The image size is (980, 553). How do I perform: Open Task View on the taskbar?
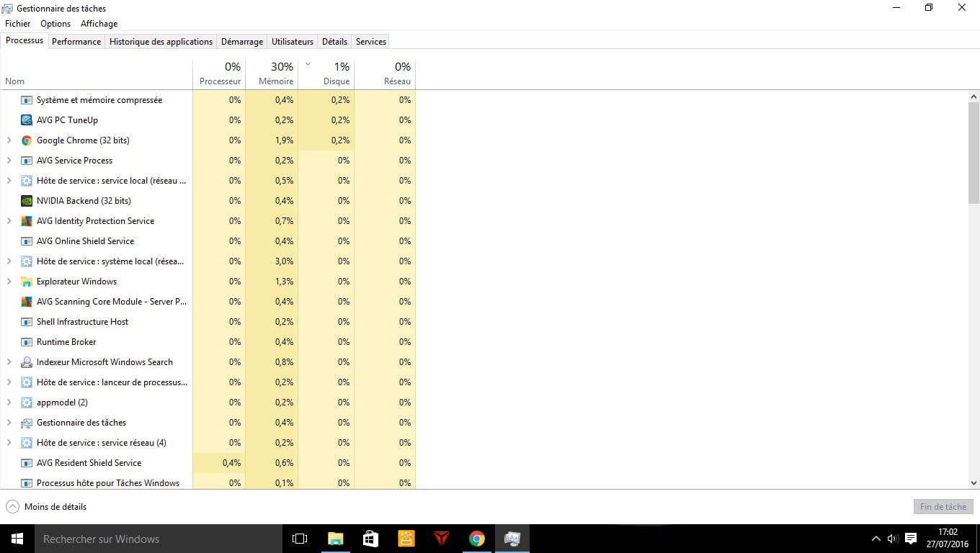click(300, 539)
